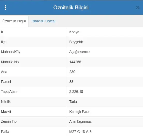Image resolution: width=143 pixels, height=136 pixels.
Task: Select Pafta value M27-C-18-A-3
Action: 80,132
